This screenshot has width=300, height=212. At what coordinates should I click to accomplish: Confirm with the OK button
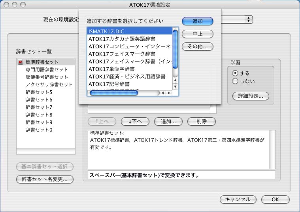(x=275, y=200)
